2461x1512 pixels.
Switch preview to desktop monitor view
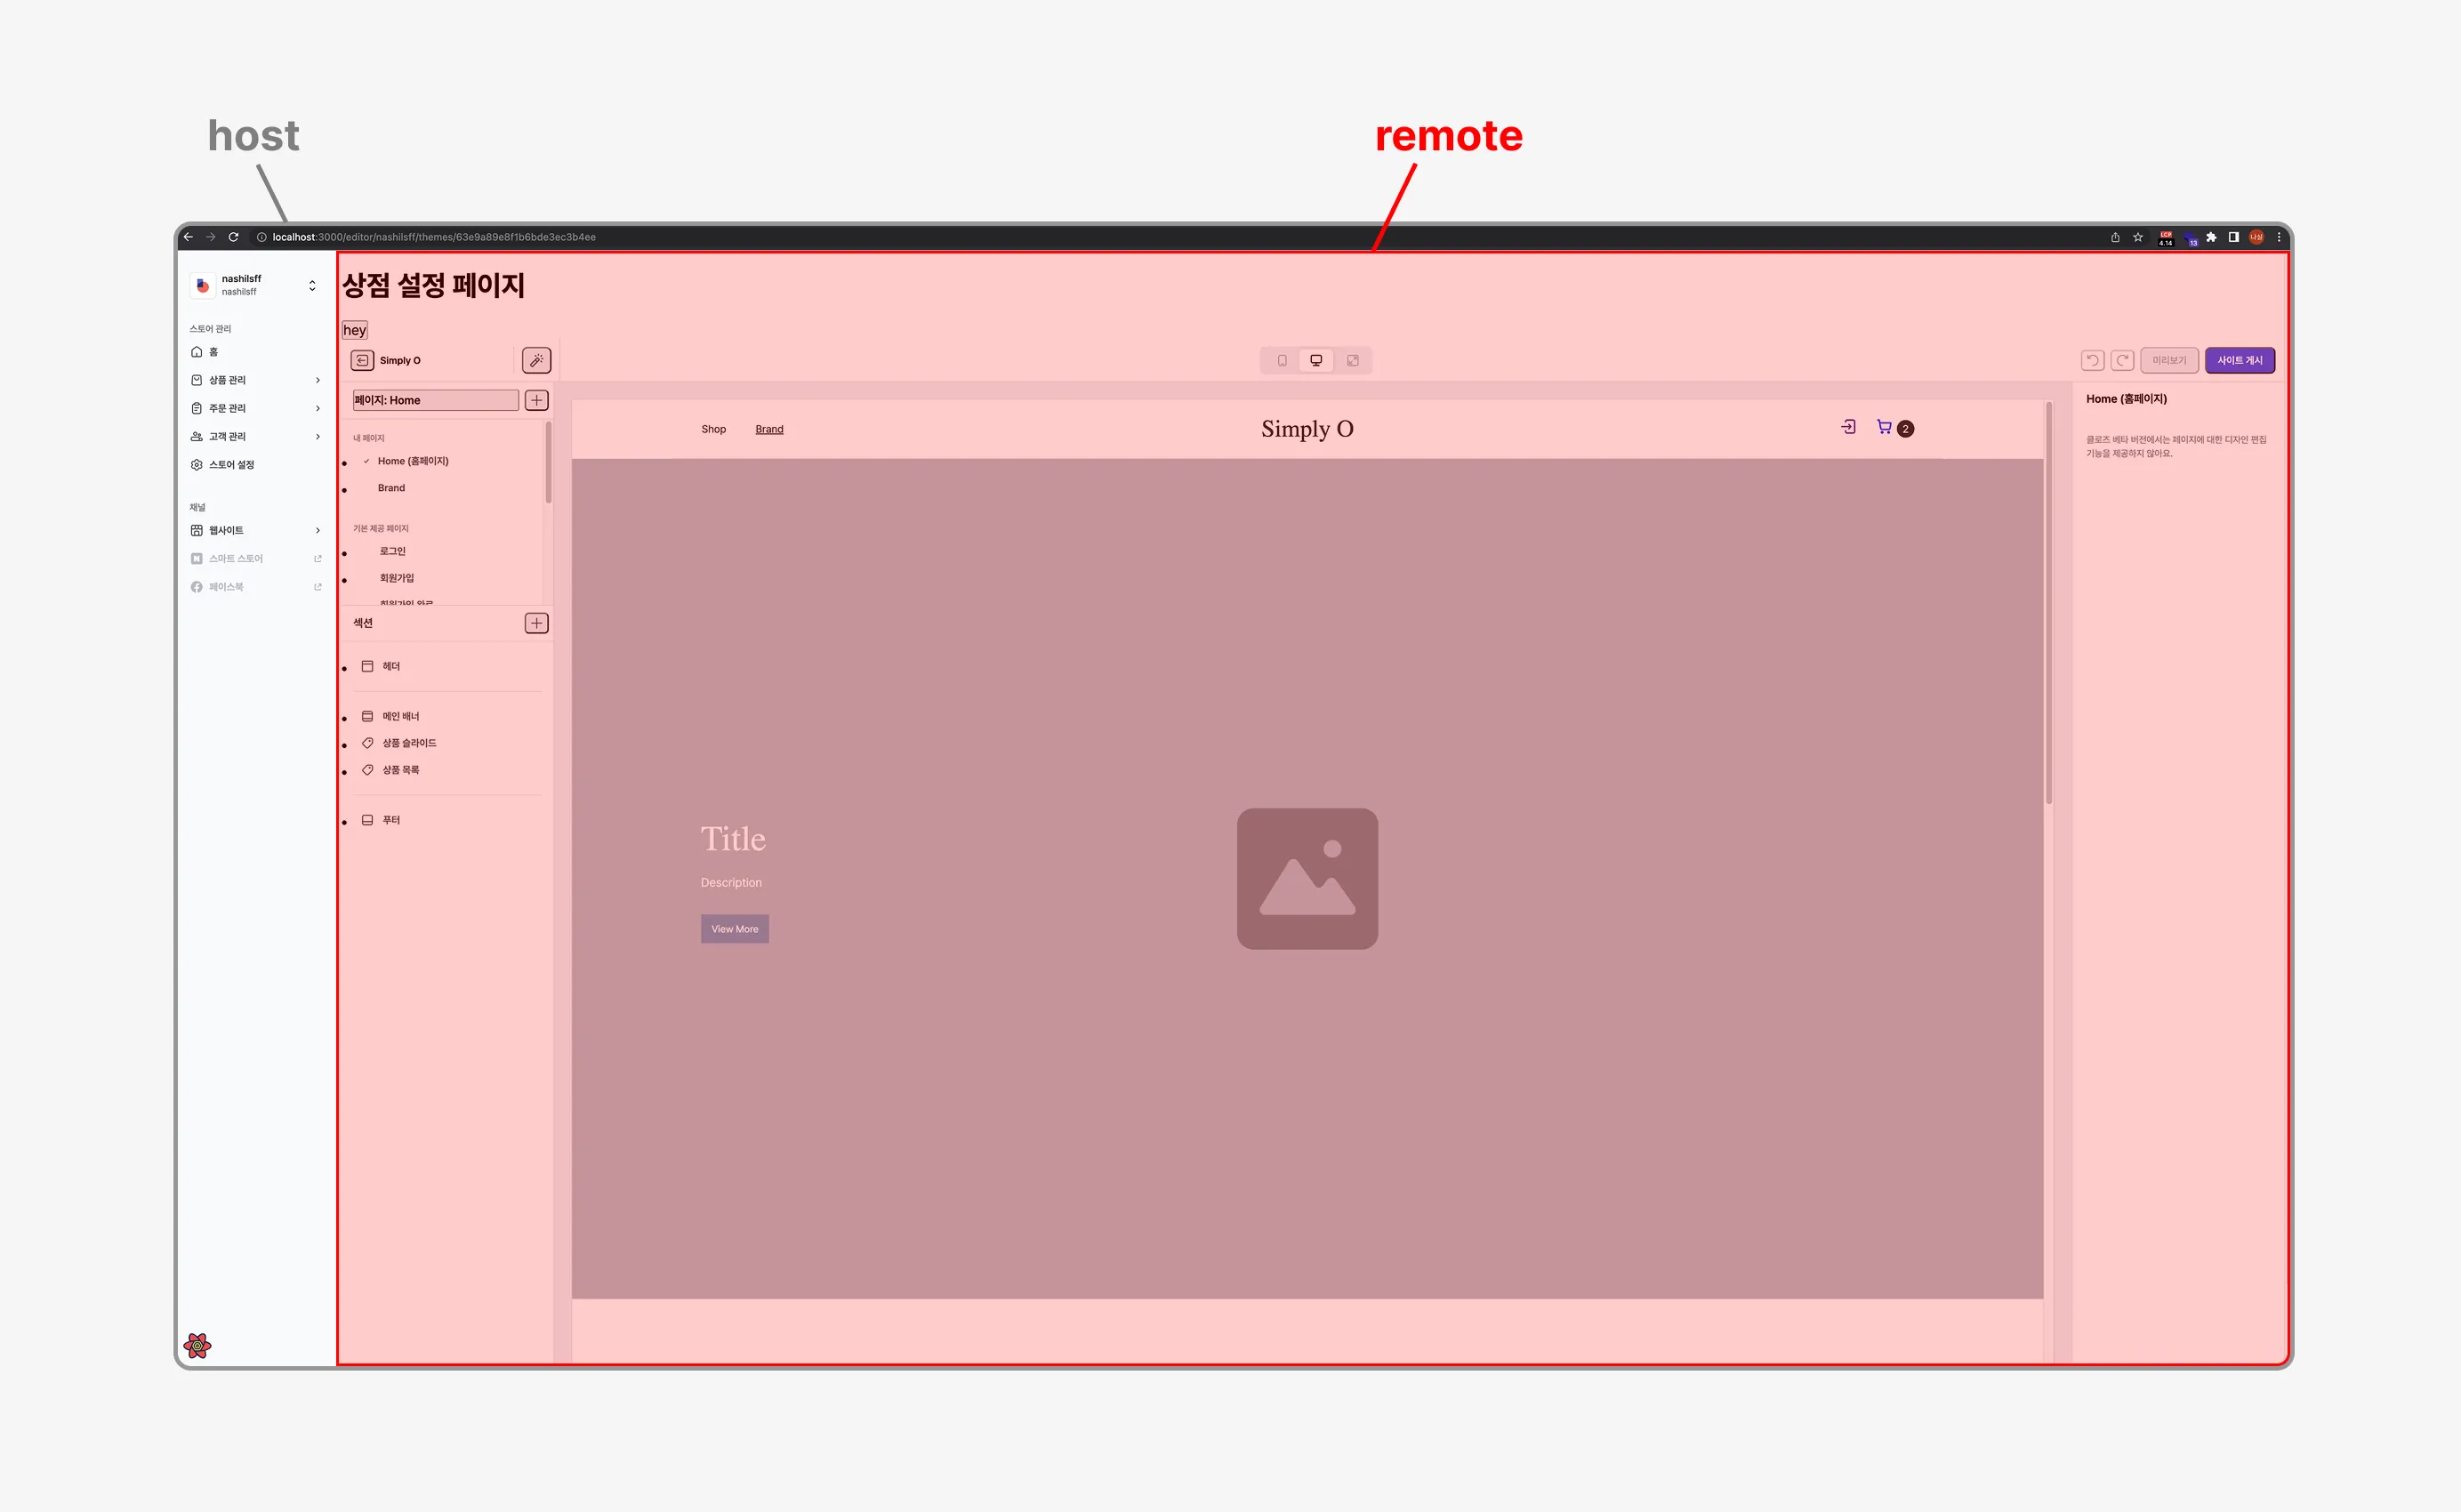tap(1316, 360)
